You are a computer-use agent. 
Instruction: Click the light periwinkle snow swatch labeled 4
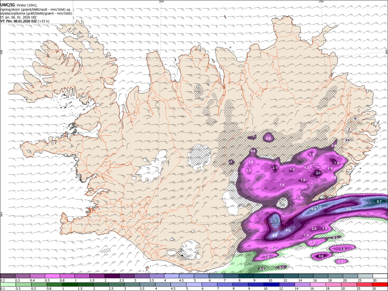172,276
